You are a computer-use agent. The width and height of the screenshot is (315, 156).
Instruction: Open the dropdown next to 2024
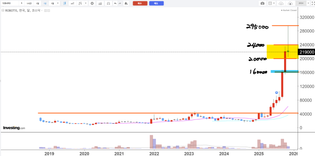(x=308, y=3)
